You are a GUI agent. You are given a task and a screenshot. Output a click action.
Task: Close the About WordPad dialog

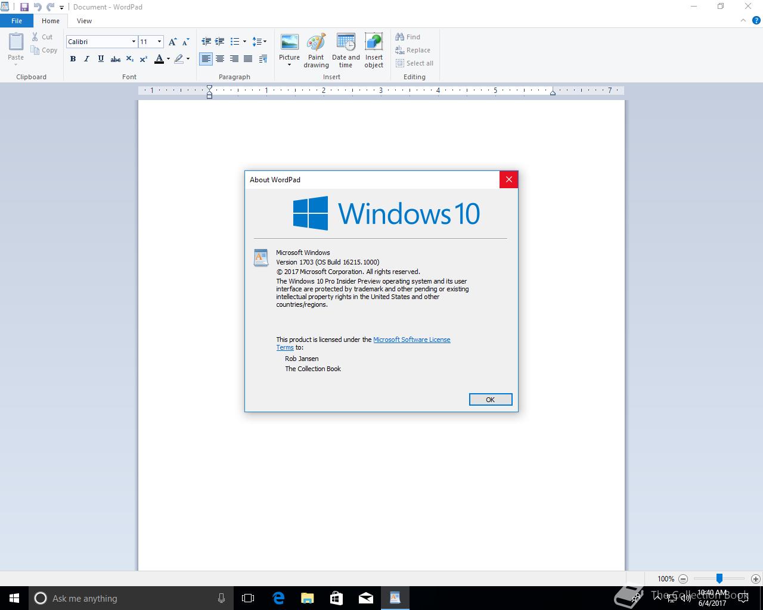[508, 179]
